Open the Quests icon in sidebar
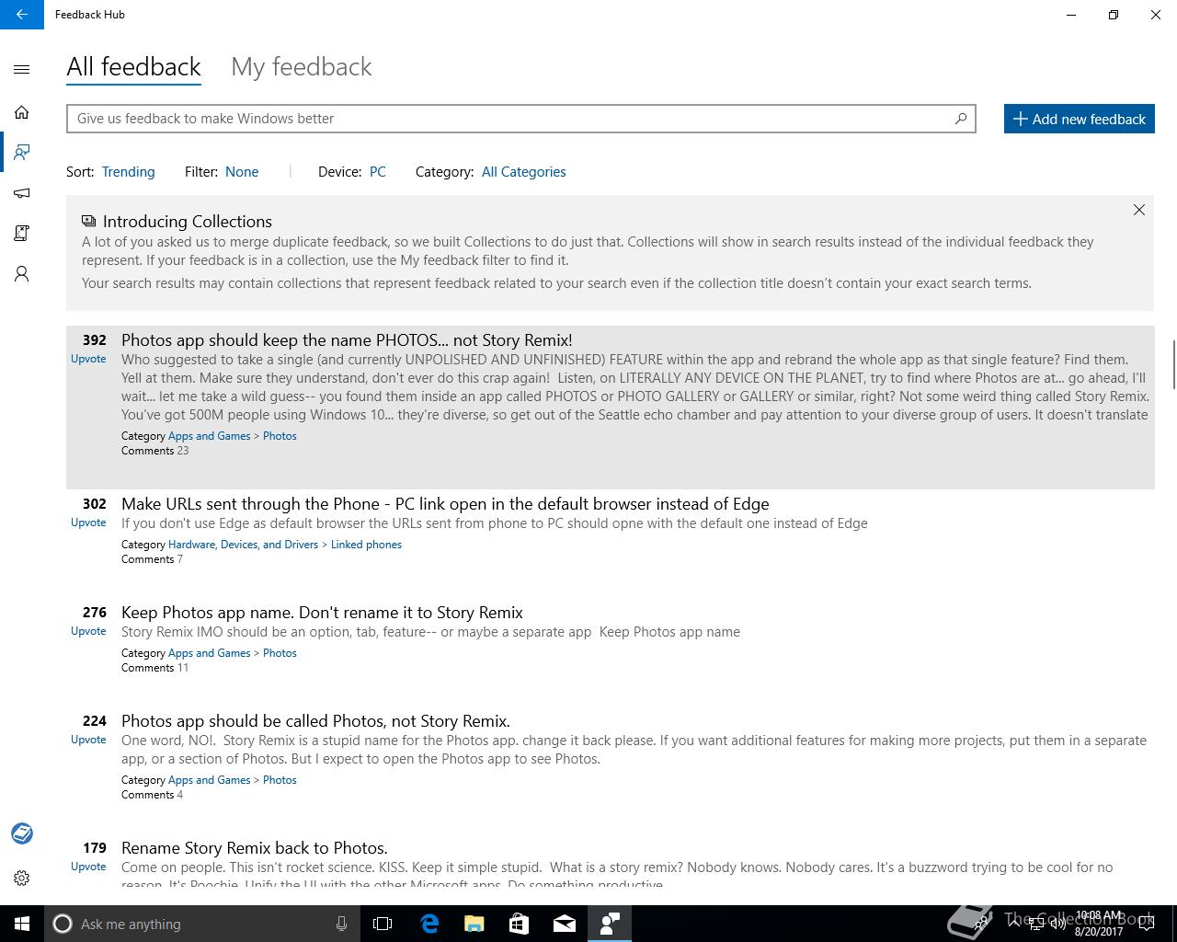 (x=22, y=234)
